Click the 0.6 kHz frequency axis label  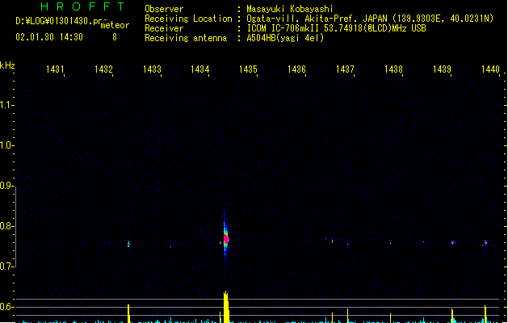click(6, 307)
